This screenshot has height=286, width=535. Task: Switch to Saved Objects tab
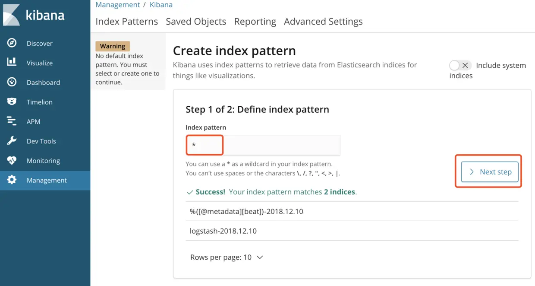coord(196,22)
